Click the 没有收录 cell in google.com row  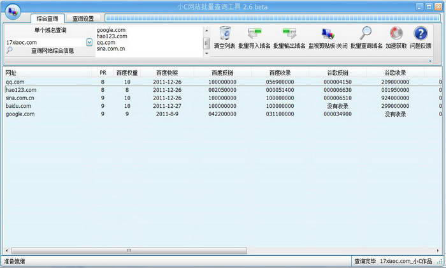coord(395,114)
